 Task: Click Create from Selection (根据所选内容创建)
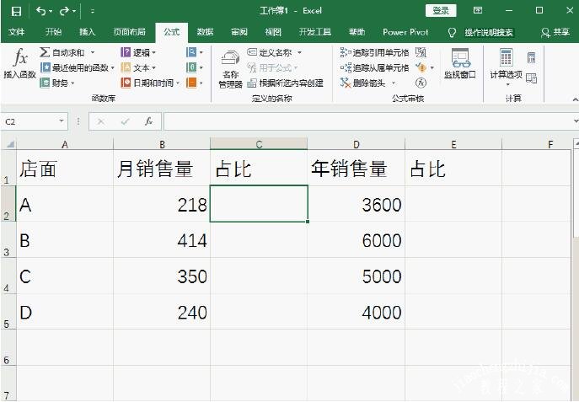285,83
